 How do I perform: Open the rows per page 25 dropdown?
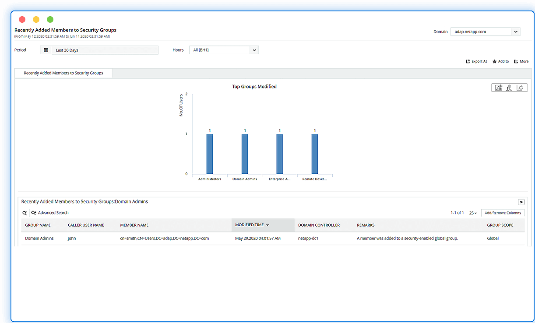[473, 213]
